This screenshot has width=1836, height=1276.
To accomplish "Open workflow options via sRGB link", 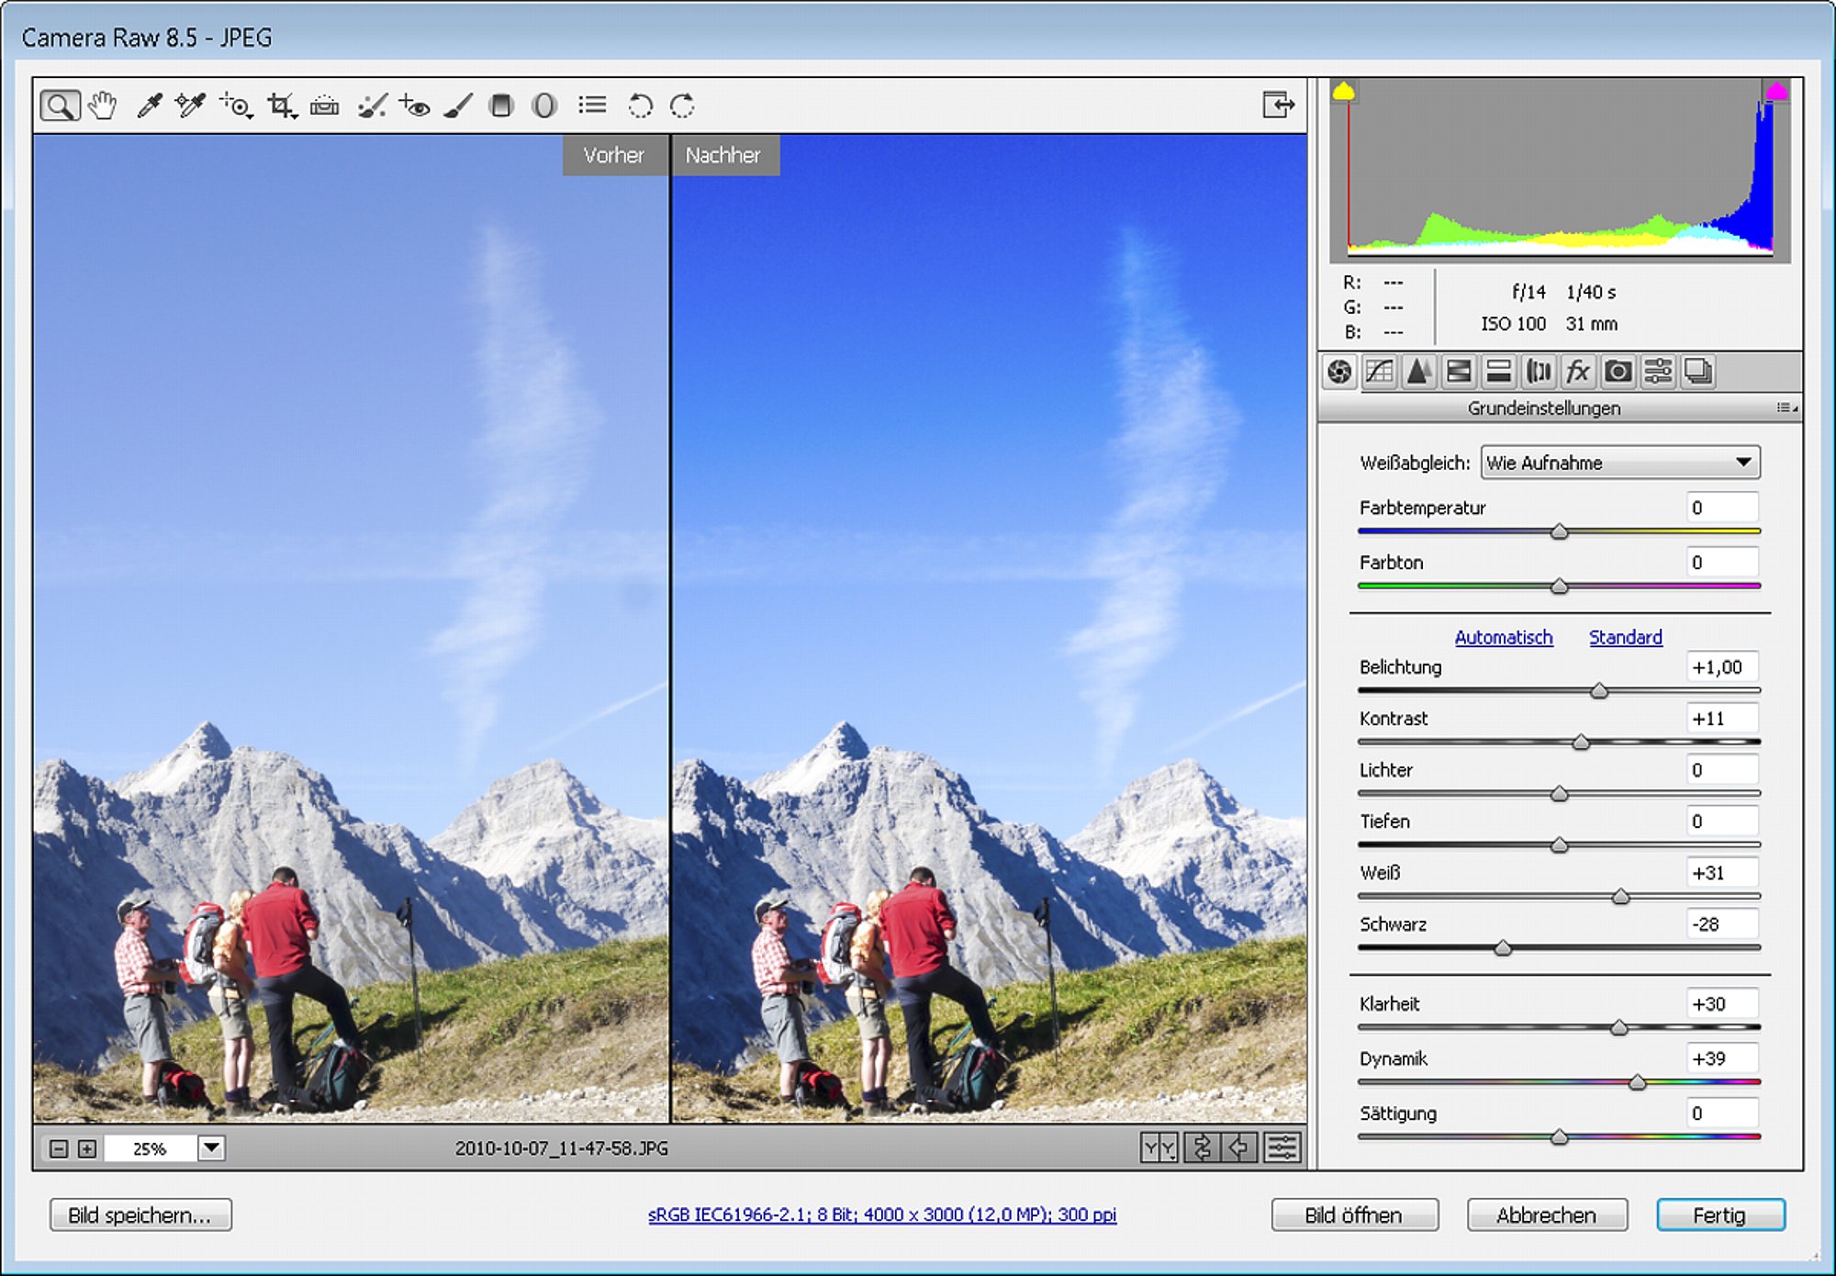I will coord(882,1214).
